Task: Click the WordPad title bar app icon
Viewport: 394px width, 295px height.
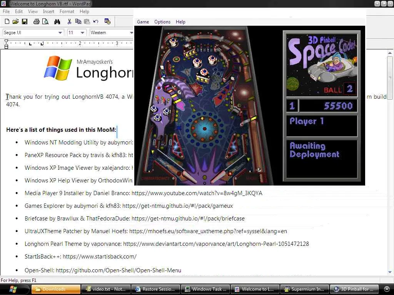Action: [3, 3]
